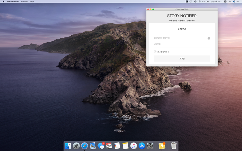Focus the 이메일 또는 전화번호 input field
The width and height of the screenshot is (242, 151).
180,38
